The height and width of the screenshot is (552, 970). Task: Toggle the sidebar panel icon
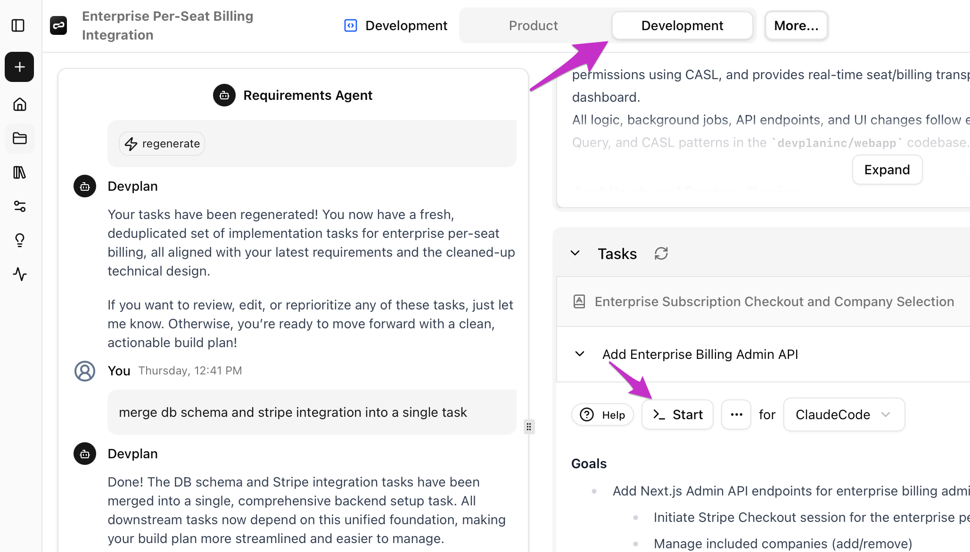coord(18,25)
